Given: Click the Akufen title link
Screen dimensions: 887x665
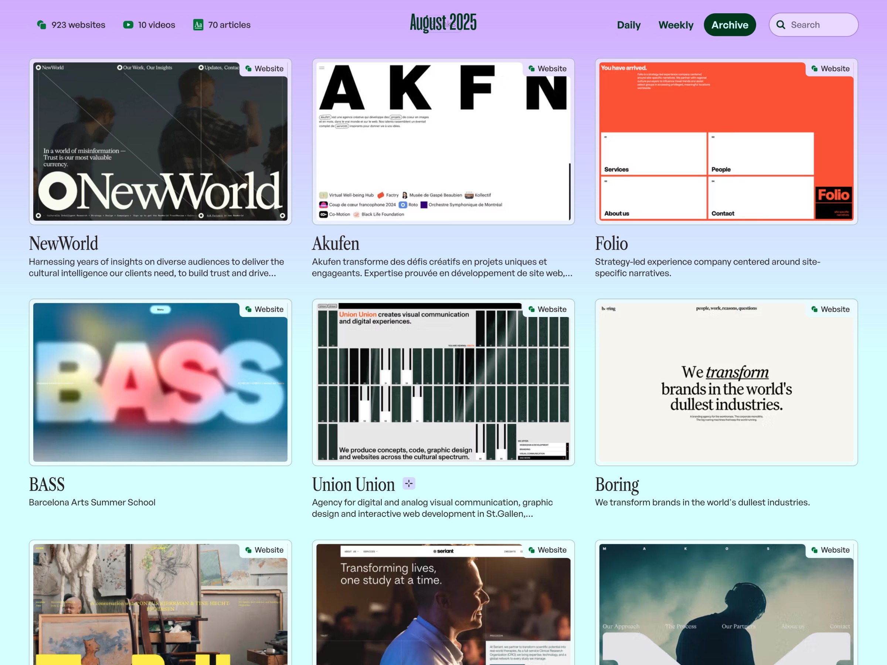Looking at the screenshot, I should tap(336, 243).
